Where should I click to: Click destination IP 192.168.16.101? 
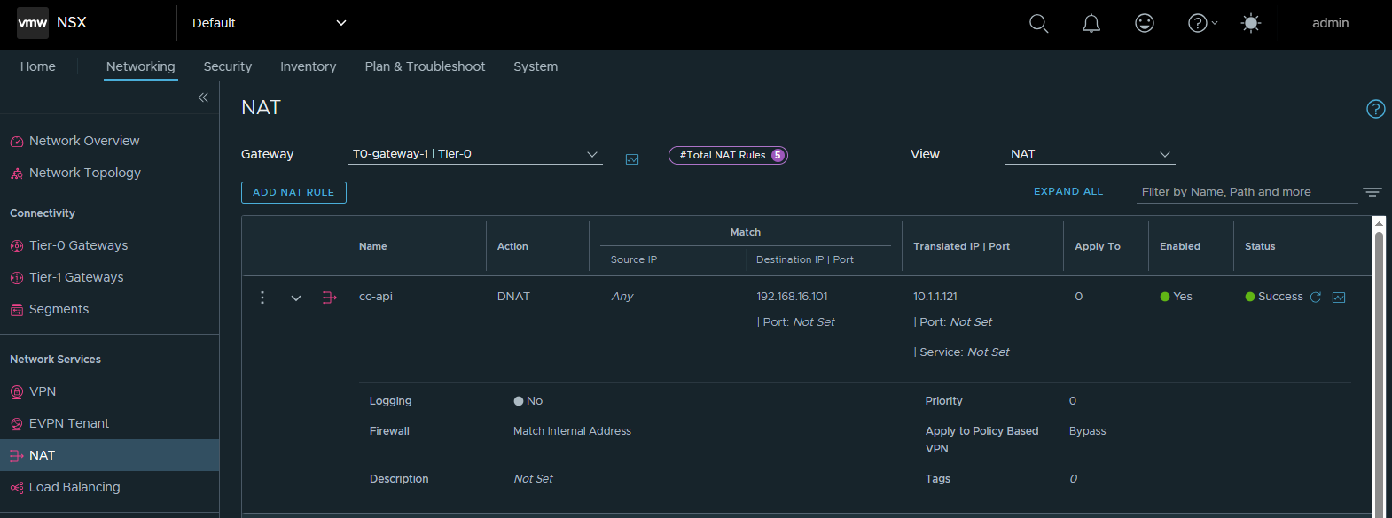(x=792, y=297)
